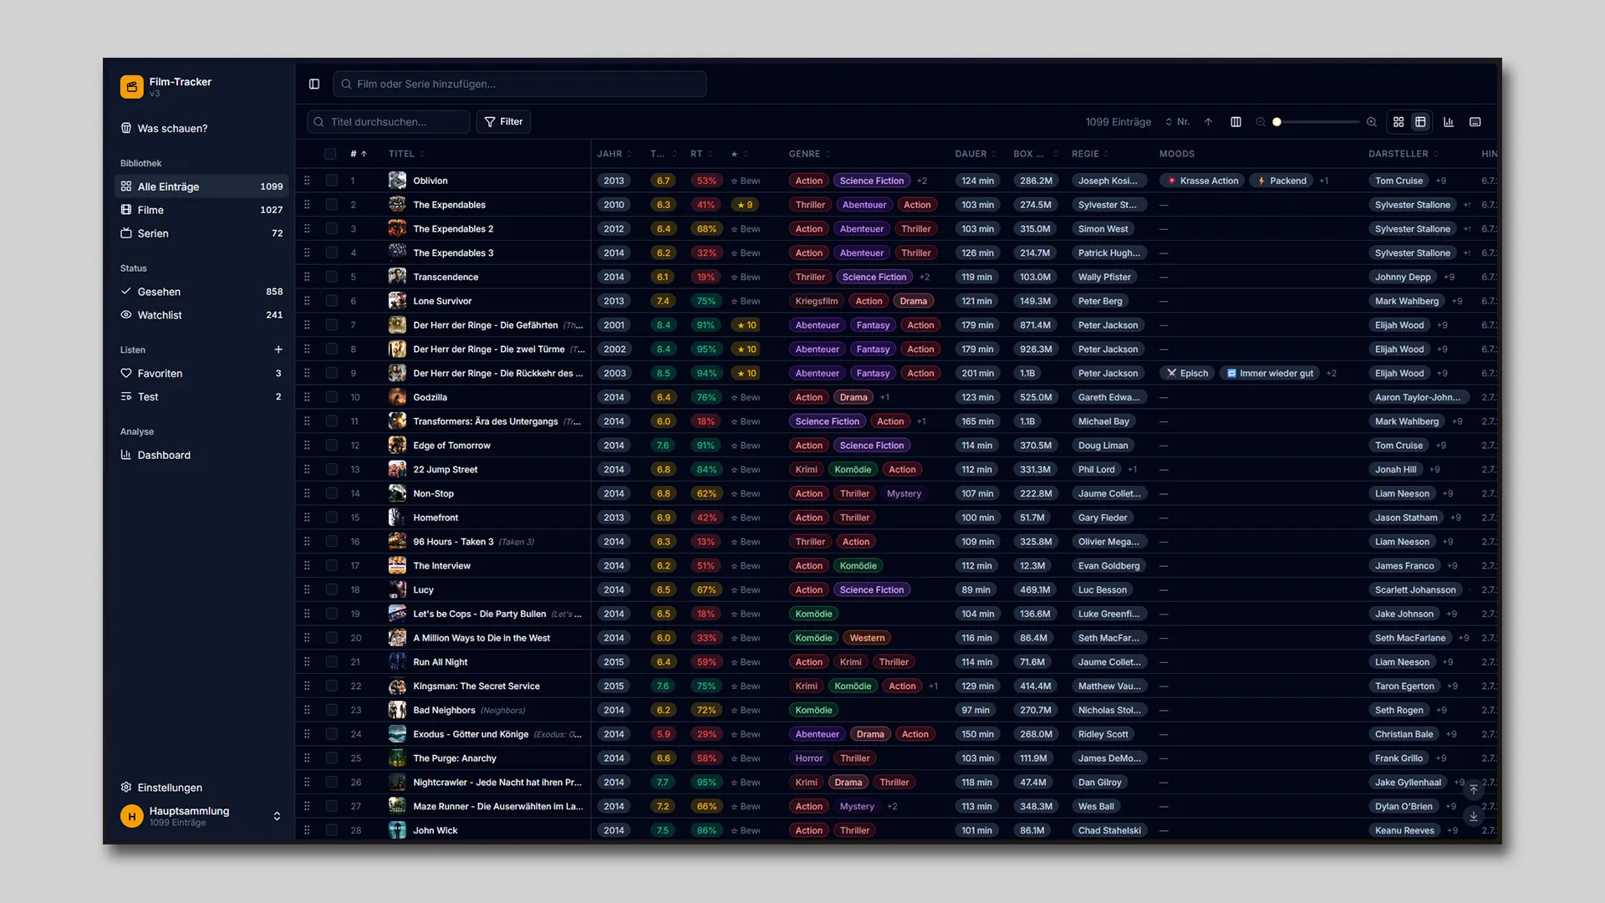Check the Lone Survivor row checkbox

point(332,301)
